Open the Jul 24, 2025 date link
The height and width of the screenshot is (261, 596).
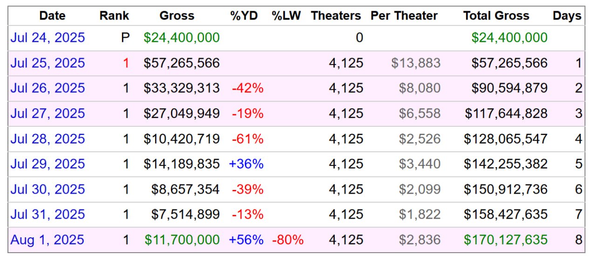[47, 38]
